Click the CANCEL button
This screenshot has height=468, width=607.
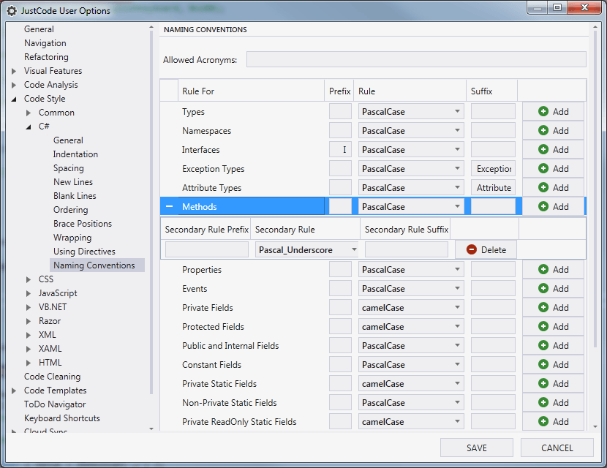click(557, 448)
